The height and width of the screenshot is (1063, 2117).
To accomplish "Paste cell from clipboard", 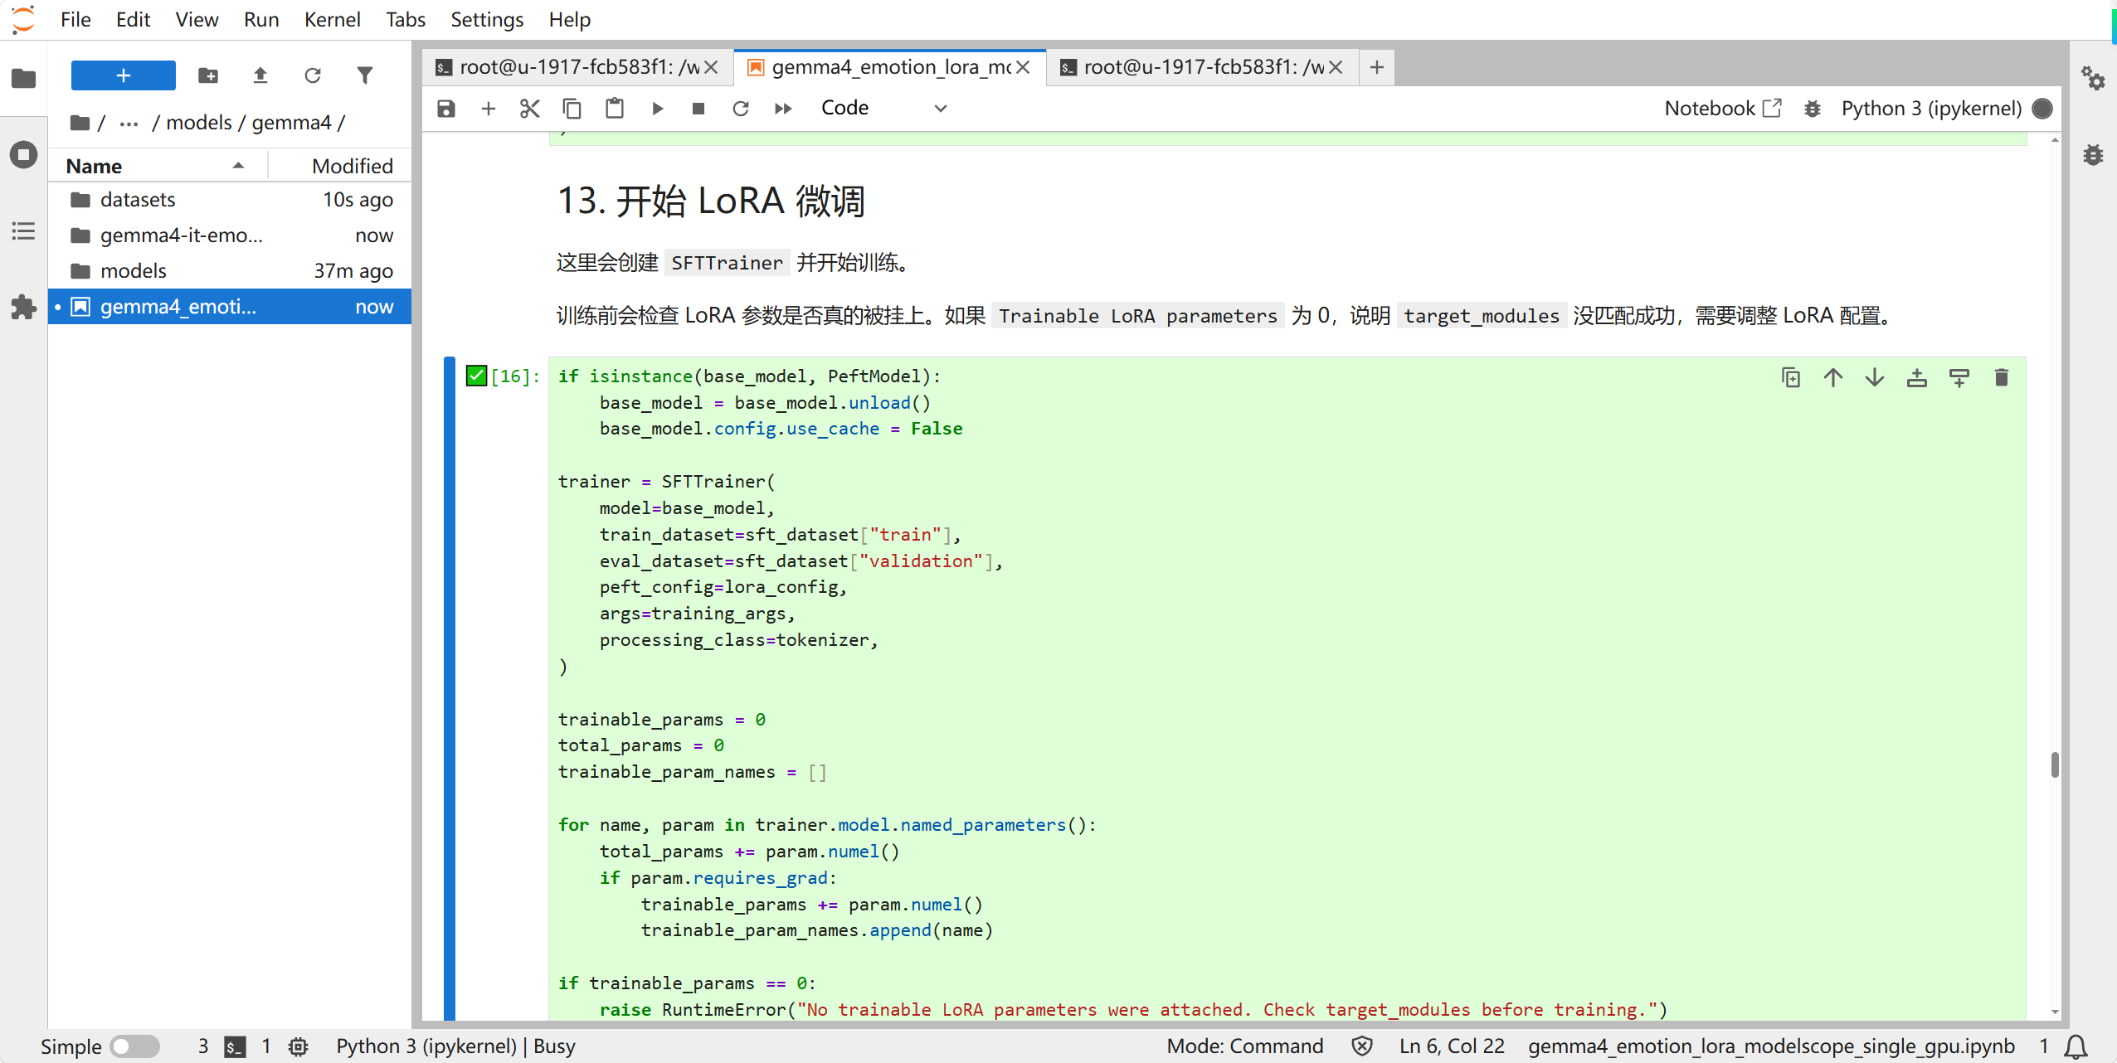I will (615, 109).
